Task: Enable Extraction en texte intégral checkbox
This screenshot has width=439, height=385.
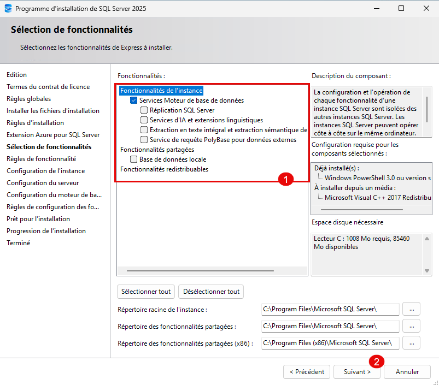Action: (x=144, y=130)
